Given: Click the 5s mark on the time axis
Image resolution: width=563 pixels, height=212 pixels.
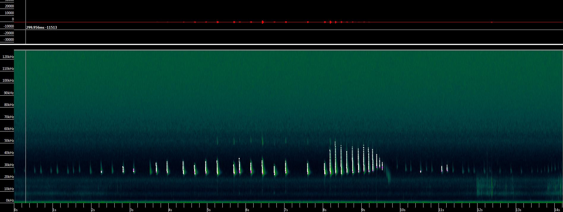Looking at the screenshot, I should point(208,210).
